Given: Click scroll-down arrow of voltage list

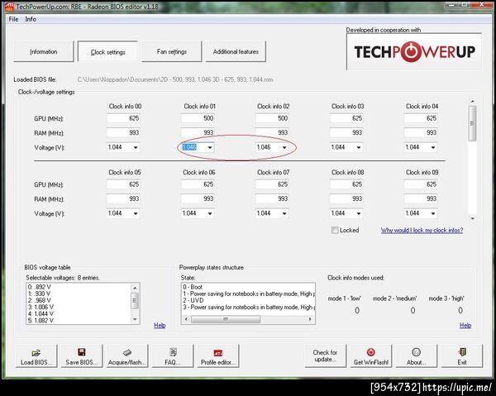Looking at the screenshot, I should (135, 319).
